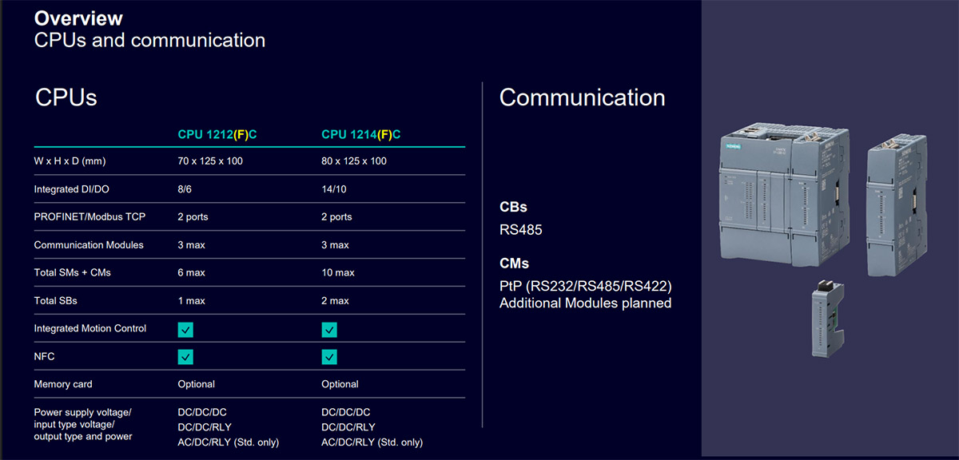Click the "14/10" DI/DO value

[334, 189]
